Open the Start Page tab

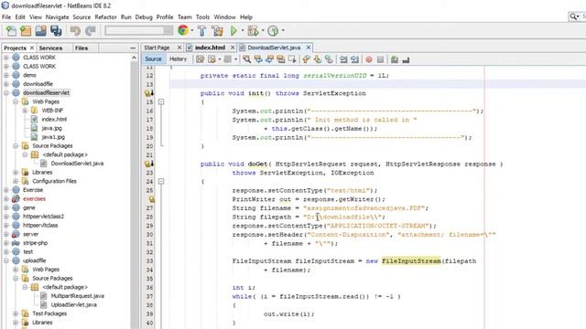tap(157, 48)
